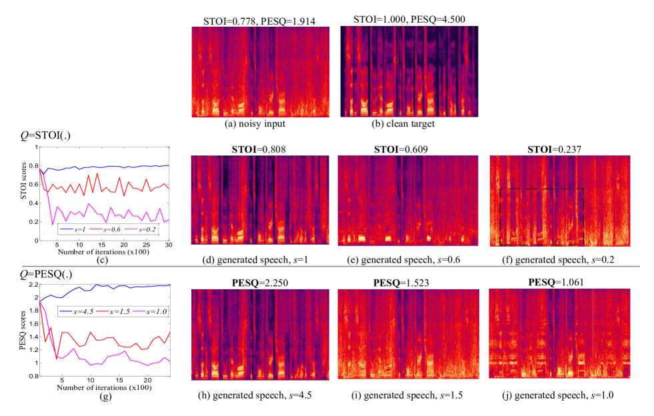This screenshot has width=654, height=416.
Task: Click the 2.2 tick on PESQ y-axis
Action: tap(34, 285)
